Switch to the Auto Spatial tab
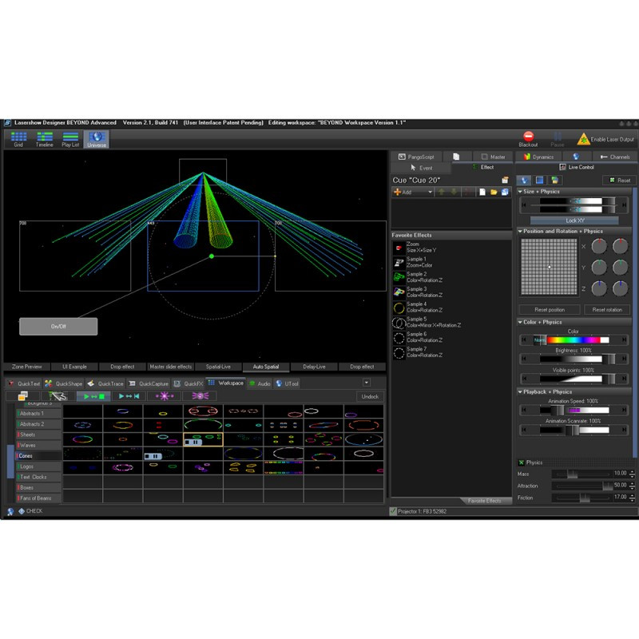This screenshot has width=639, height=639. 266,367
